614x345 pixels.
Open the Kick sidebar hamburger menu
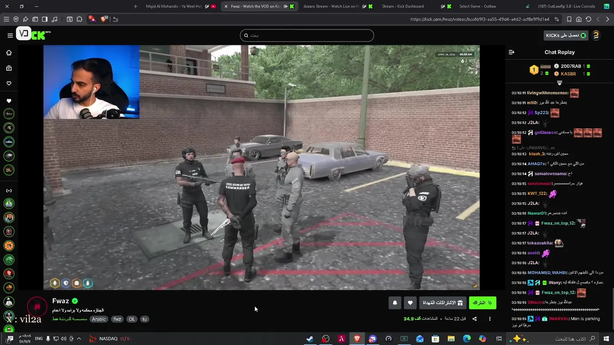click(x=10, y=35)
